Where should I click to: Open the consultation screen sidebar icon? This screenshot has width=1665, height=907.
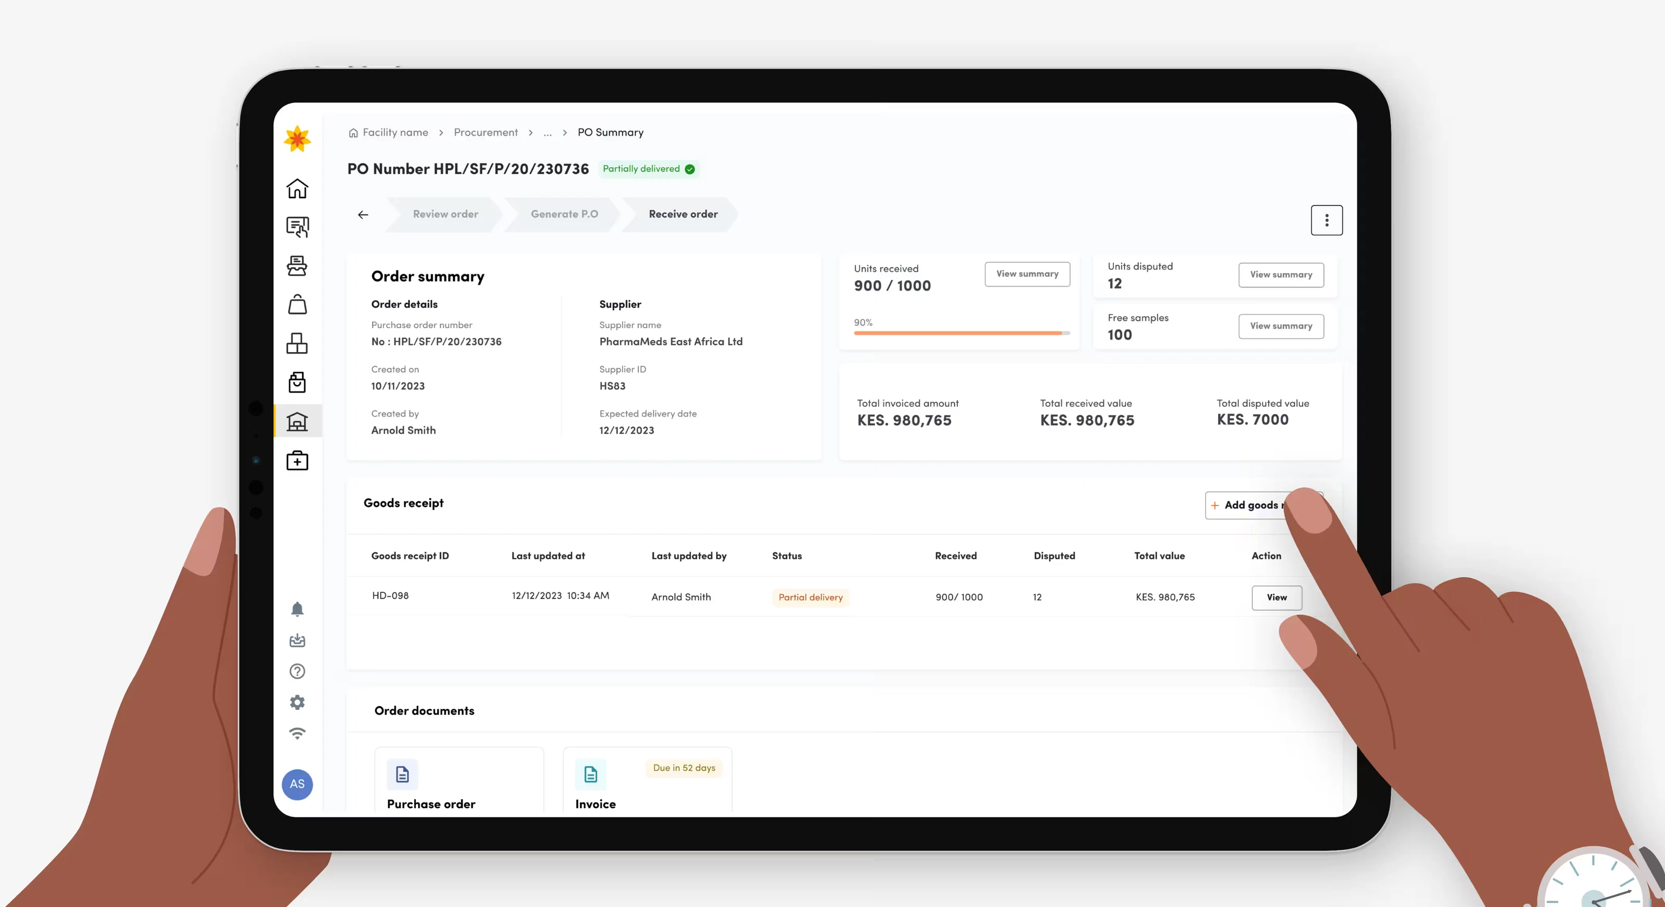click(x=297, y=227)
